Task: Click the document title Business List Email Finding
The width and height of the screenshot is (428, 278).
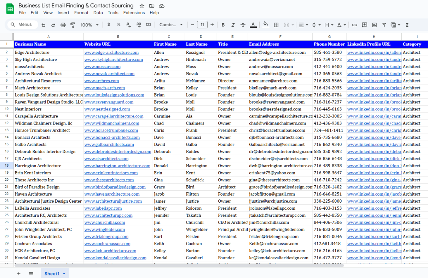Action: [x=76, y=6]
